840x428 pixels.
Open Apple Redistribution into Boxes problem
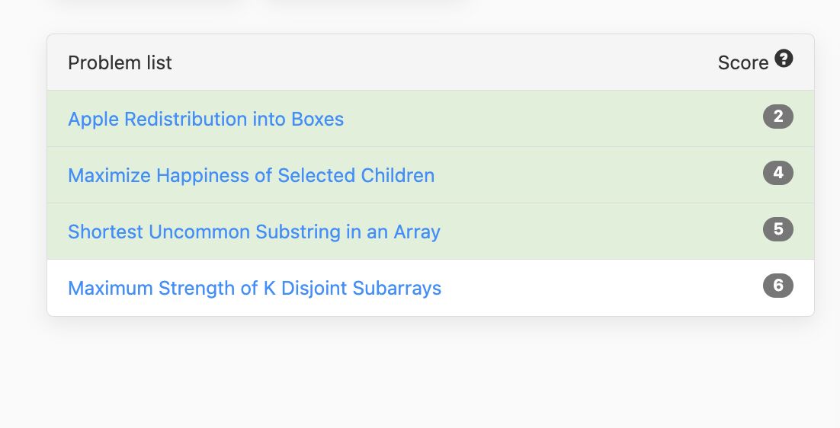pos(206,119)
